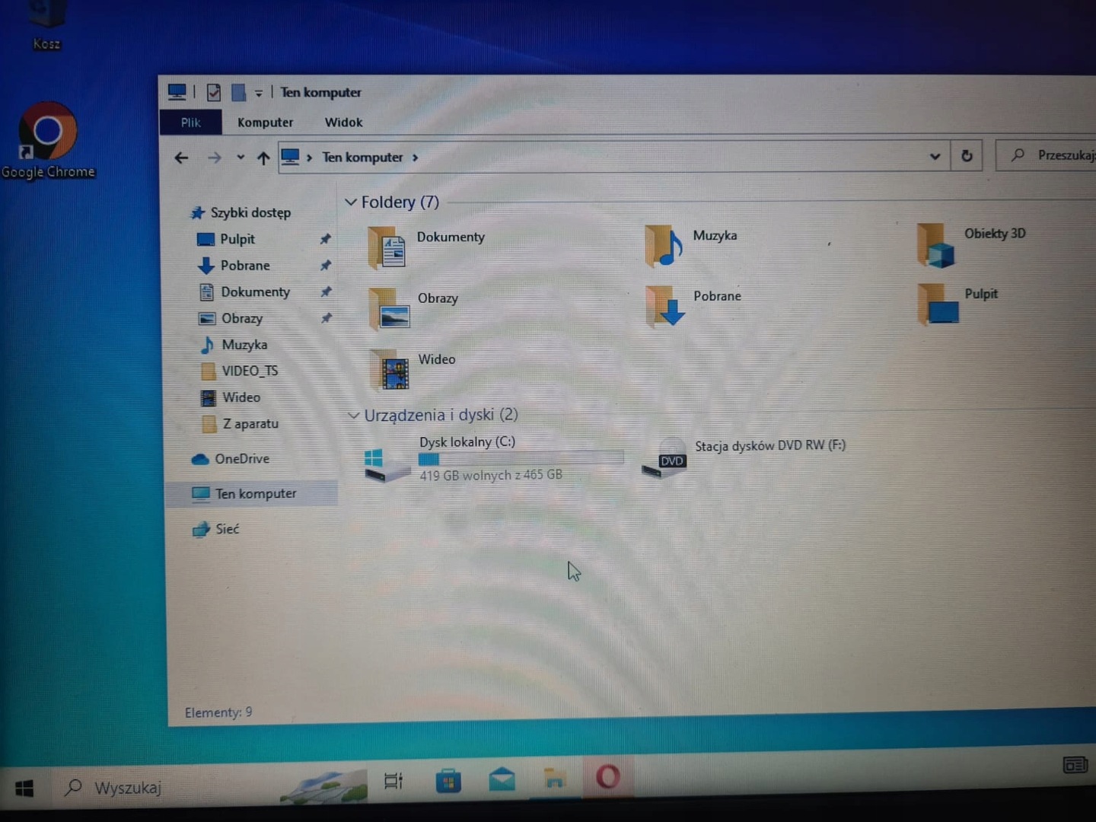
Task: Unpin Obrazy using its pin icon
Action: (x=326, y=318)
